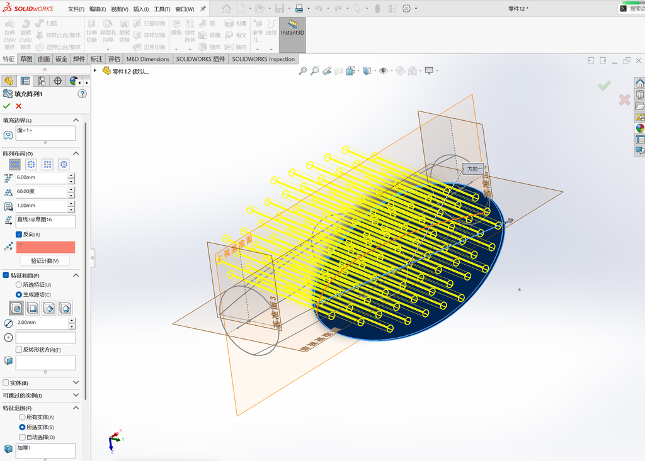Open the SOLIDWORKS home icon in top toolbar
Image resolution: width=645 pixels, height=461 pixels.
click(226, 8)
